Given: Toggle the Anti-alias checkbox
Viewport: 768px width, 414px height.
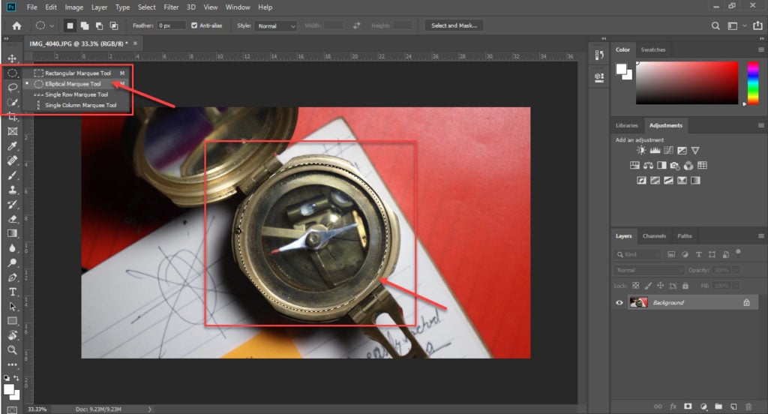Looking at the screenshot, I should (x=194, y=25).
